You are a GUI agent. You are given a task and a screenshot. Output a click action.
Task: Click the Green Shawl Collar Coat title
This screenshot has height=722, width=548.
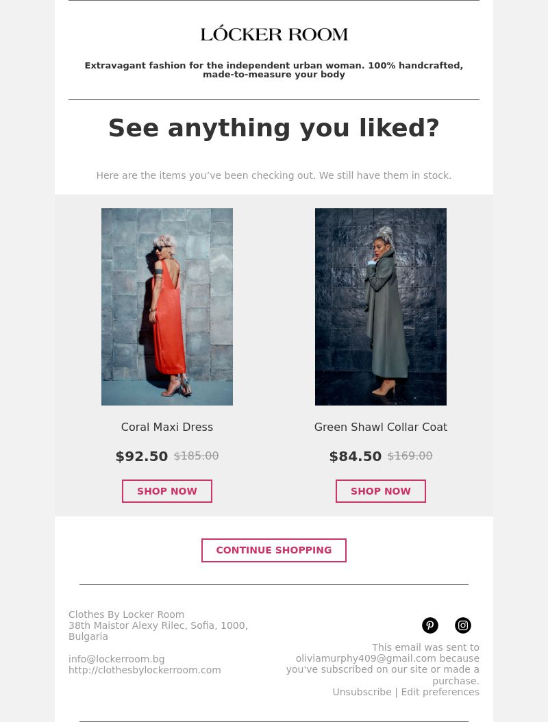[381, 427]
